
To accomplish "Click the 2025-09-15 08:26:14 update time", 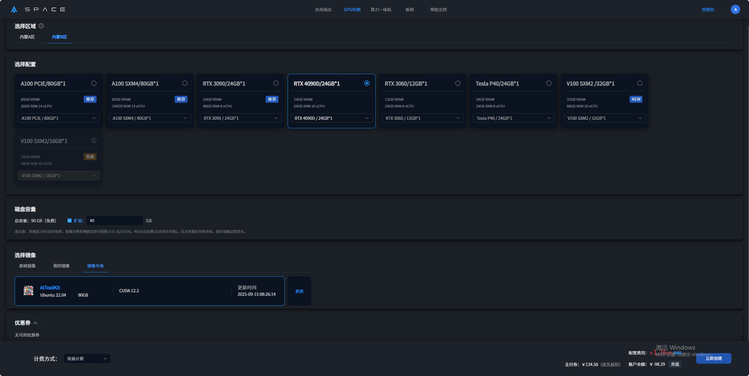I will pyautogui.click(x=256, y=294).
